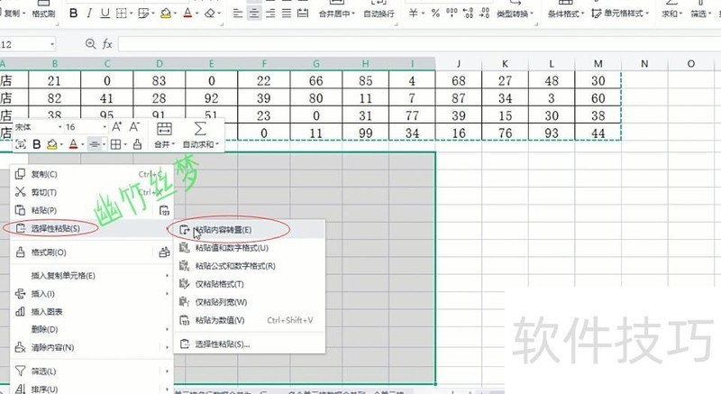
Task: Open the 合并居中 dropdown
Action: (x=337, y=14)
